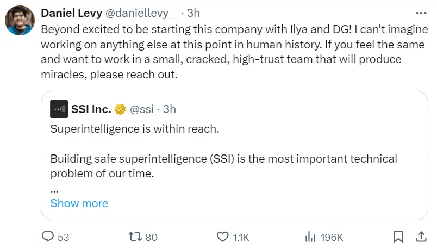Click the gold verified badge beside SSI Inc.
437x248 pixels.
pyautogui.click(x=120, y=109)
